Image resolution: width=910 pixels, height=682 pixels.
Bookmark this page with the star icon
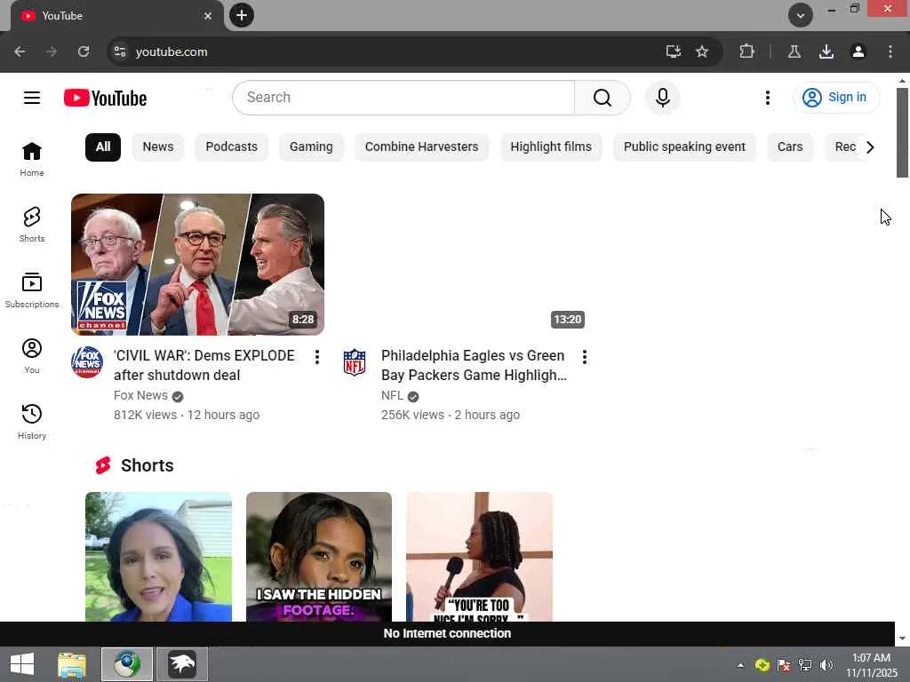pos(702,52)
